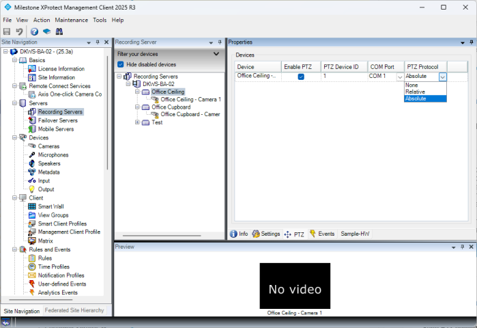Click the PTZ Device ID field
477x328 pixels.
[x=343, y=77]
